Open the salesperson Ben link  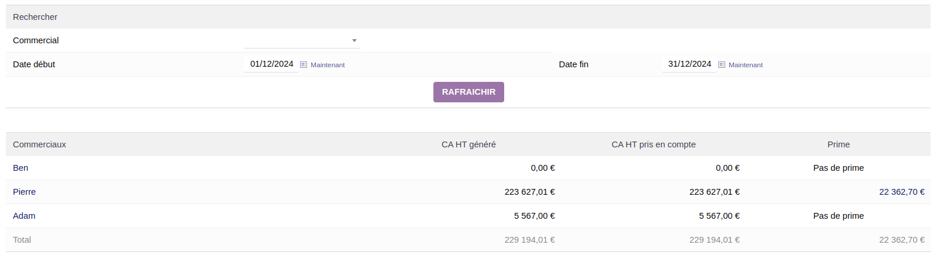tap(20, 168)
